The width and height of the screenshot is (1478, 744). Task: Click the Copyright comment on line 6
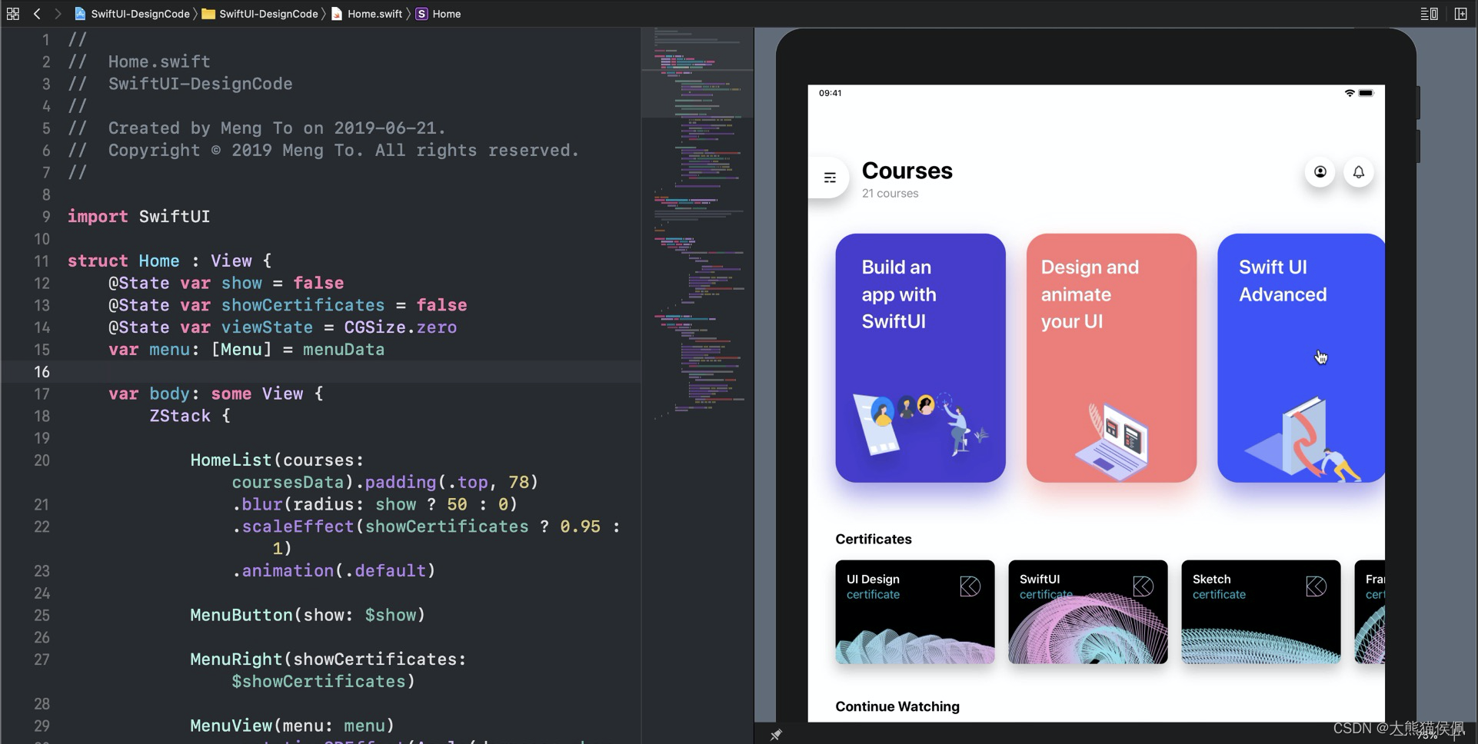tap(323, 151)
